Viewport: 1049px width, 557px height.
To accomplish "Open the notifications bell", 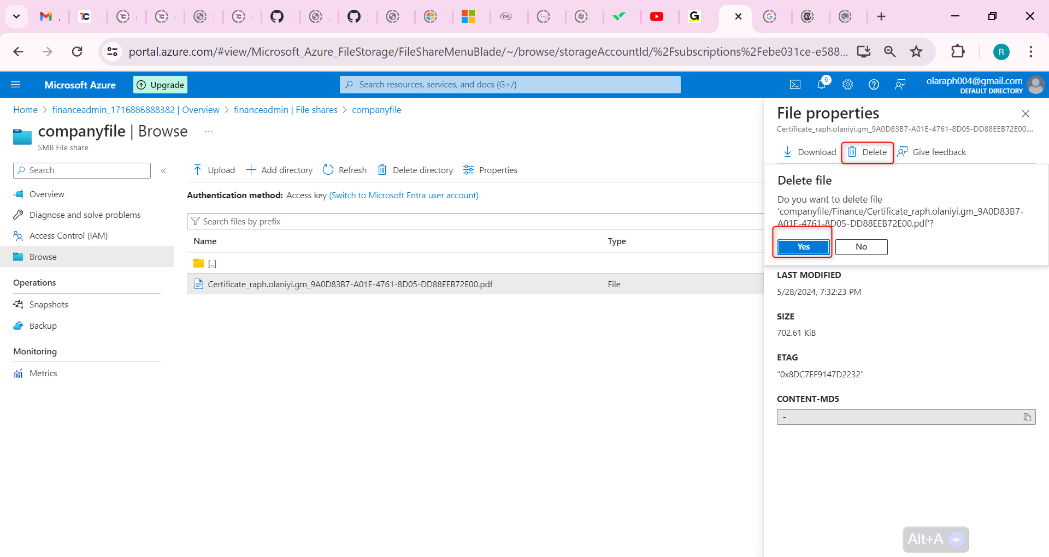I will (x=821, y=84).
